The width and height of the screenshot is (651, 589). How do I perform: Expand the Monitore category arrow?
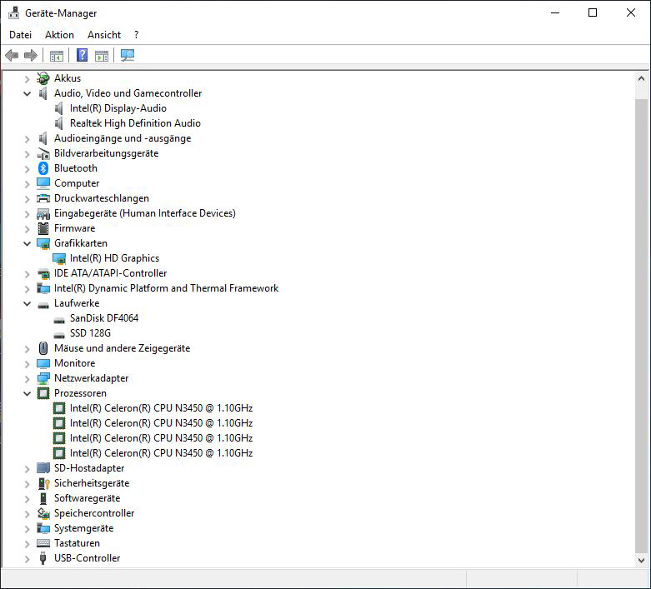[x=27, y=364]
